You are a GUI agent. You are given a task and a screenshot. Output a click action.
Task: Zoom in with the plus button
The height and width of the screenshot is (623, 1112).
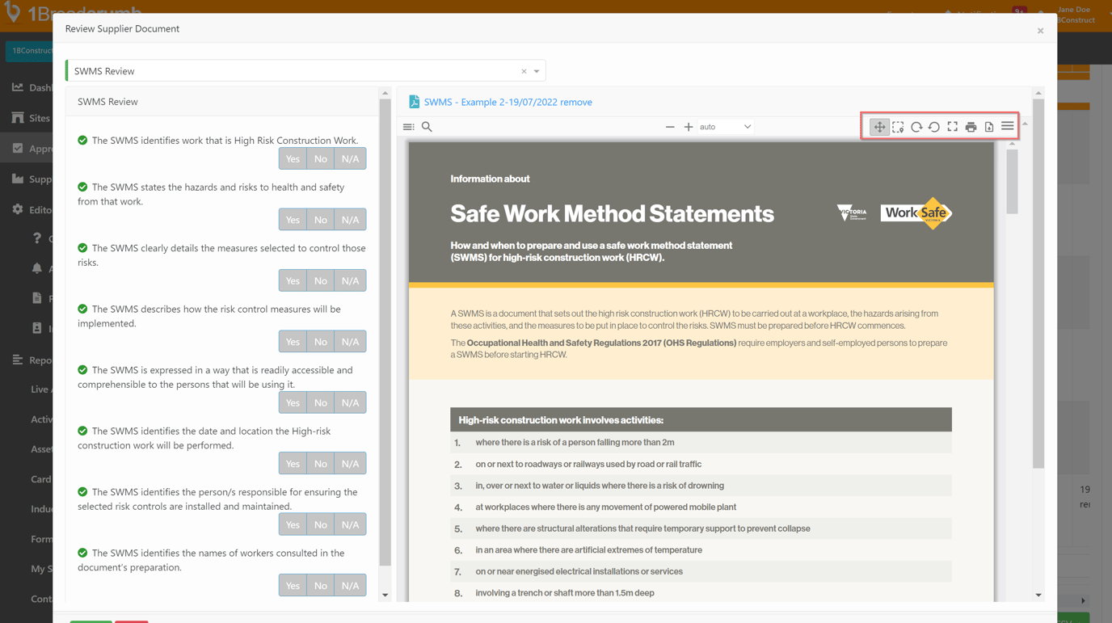click(x=689, y=127)
